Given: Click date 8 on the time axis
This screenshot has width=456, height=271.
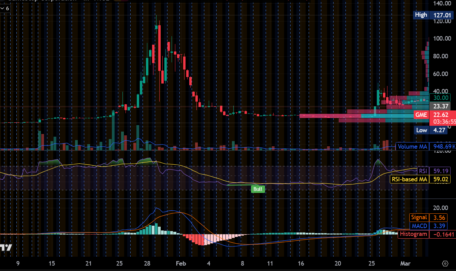Looking at the screenshot, I should pos(242,264).
